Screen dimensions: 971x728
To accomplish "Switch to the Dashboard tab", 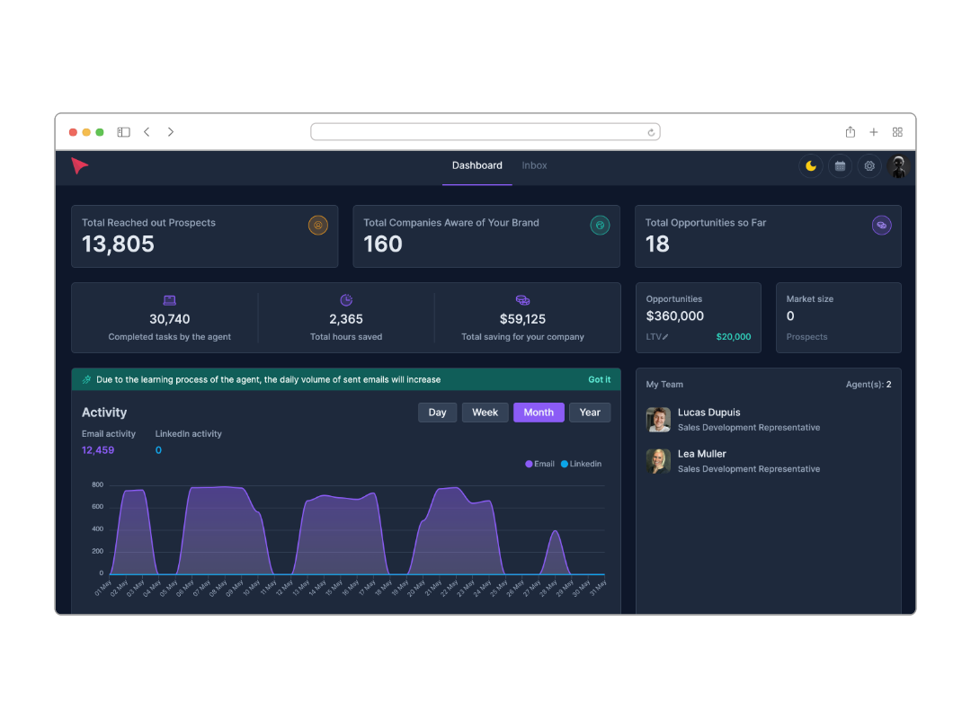I will point(477,165).
